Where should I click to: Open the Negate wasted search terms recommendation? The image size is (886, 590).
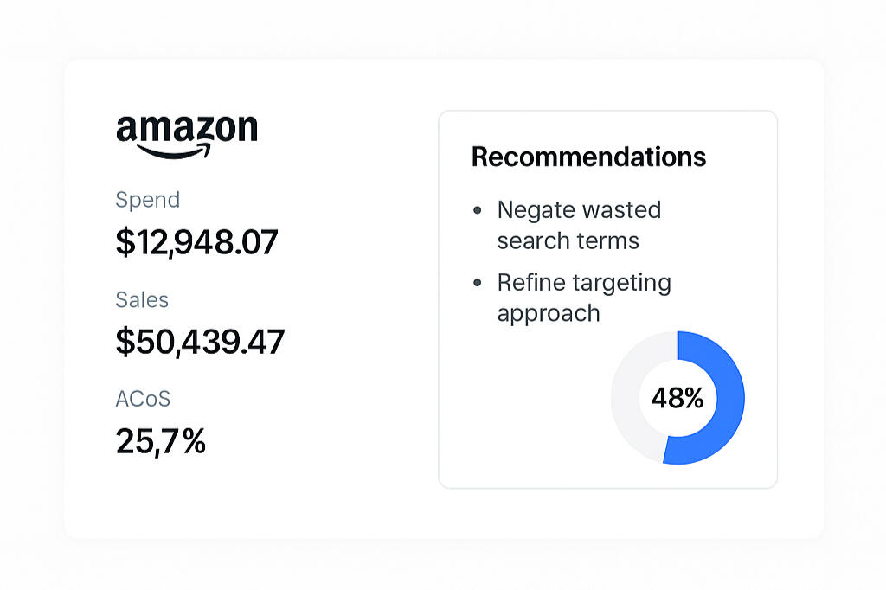point(579,225)
